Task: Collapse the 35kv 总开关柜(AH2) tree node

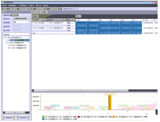Action: click(4, 38)
